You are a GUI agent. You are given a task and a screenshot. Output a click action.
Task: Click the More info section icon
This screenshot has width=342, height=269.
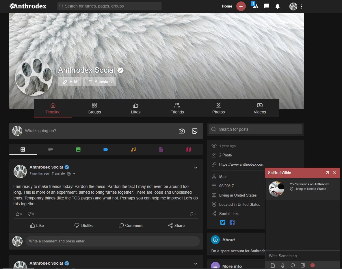click(x=215, y=266)
